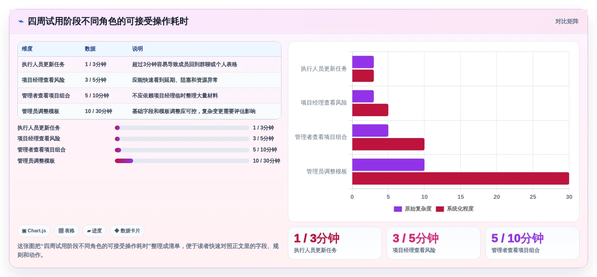This screenshot has height=277, width=597.
Task: Click table value 10 / 30分钟
Action: pos(99,111)
